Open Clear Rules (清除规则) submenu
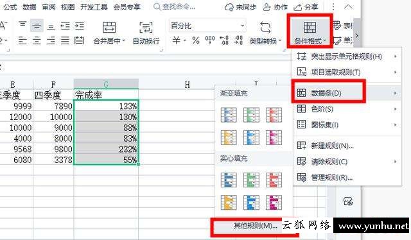Image resolution: width=411 pixels, height=240 pixels. pyautogui.click(x=347, y=162)
